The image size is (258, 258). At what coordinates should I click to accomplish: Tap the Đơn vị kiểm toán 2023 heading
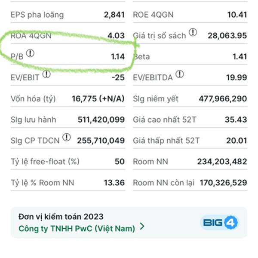coord(61,217)
